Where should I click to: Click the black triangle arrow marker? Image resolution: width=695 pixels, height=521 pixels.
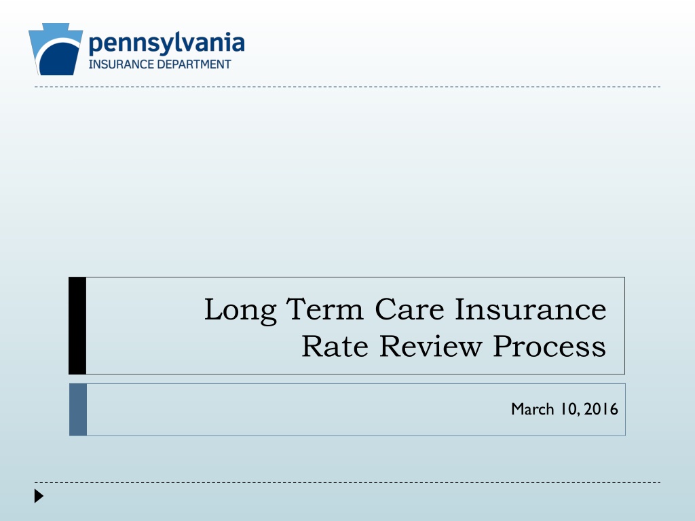click(39, 496)
